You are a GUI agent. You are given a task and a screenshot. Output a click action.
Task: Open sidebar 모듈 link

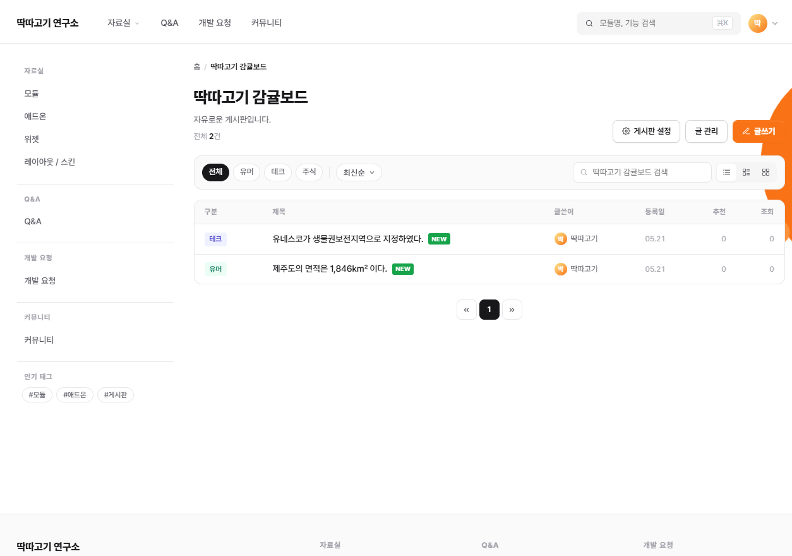point(32,94)
